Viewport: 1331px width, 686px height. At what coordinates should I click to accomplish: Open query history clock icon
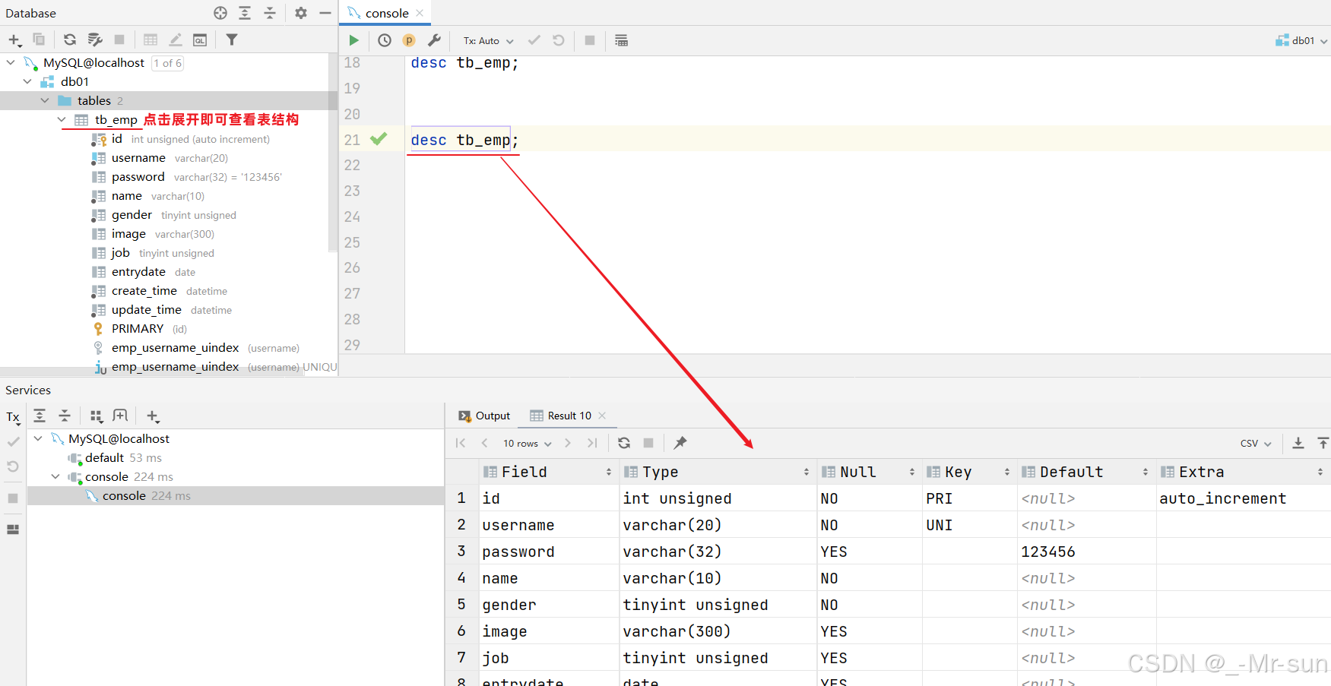pyautogui.click(x=385, y=40)
